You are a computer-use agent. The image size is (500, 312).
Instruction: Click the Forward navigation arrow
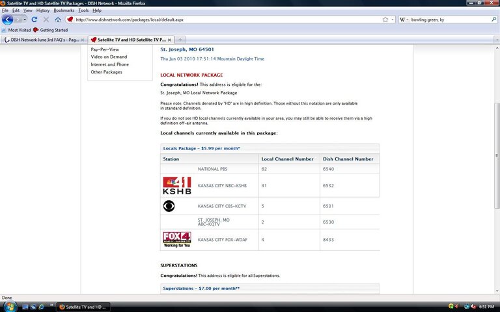(x=18, y=19)
